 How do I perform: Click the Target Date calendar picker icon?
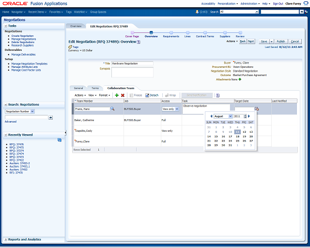(257, 108)
